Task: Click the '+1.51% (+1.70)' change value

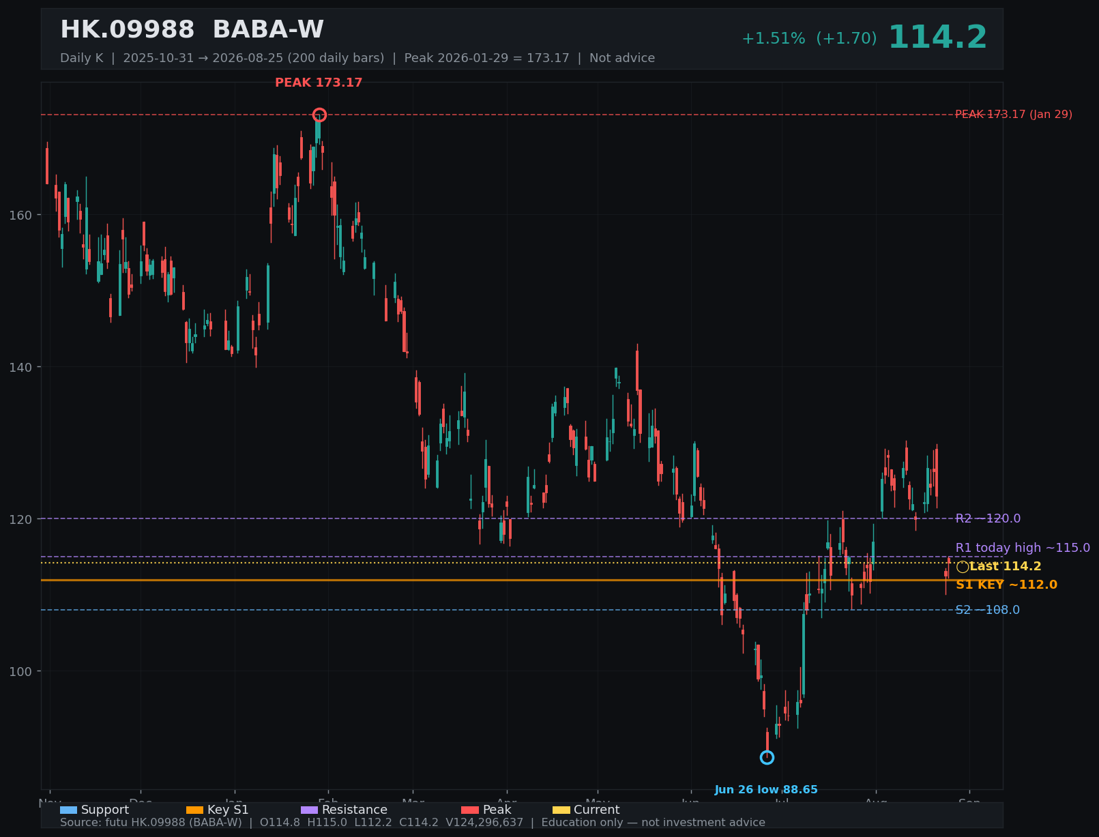Action: [809, 39]
